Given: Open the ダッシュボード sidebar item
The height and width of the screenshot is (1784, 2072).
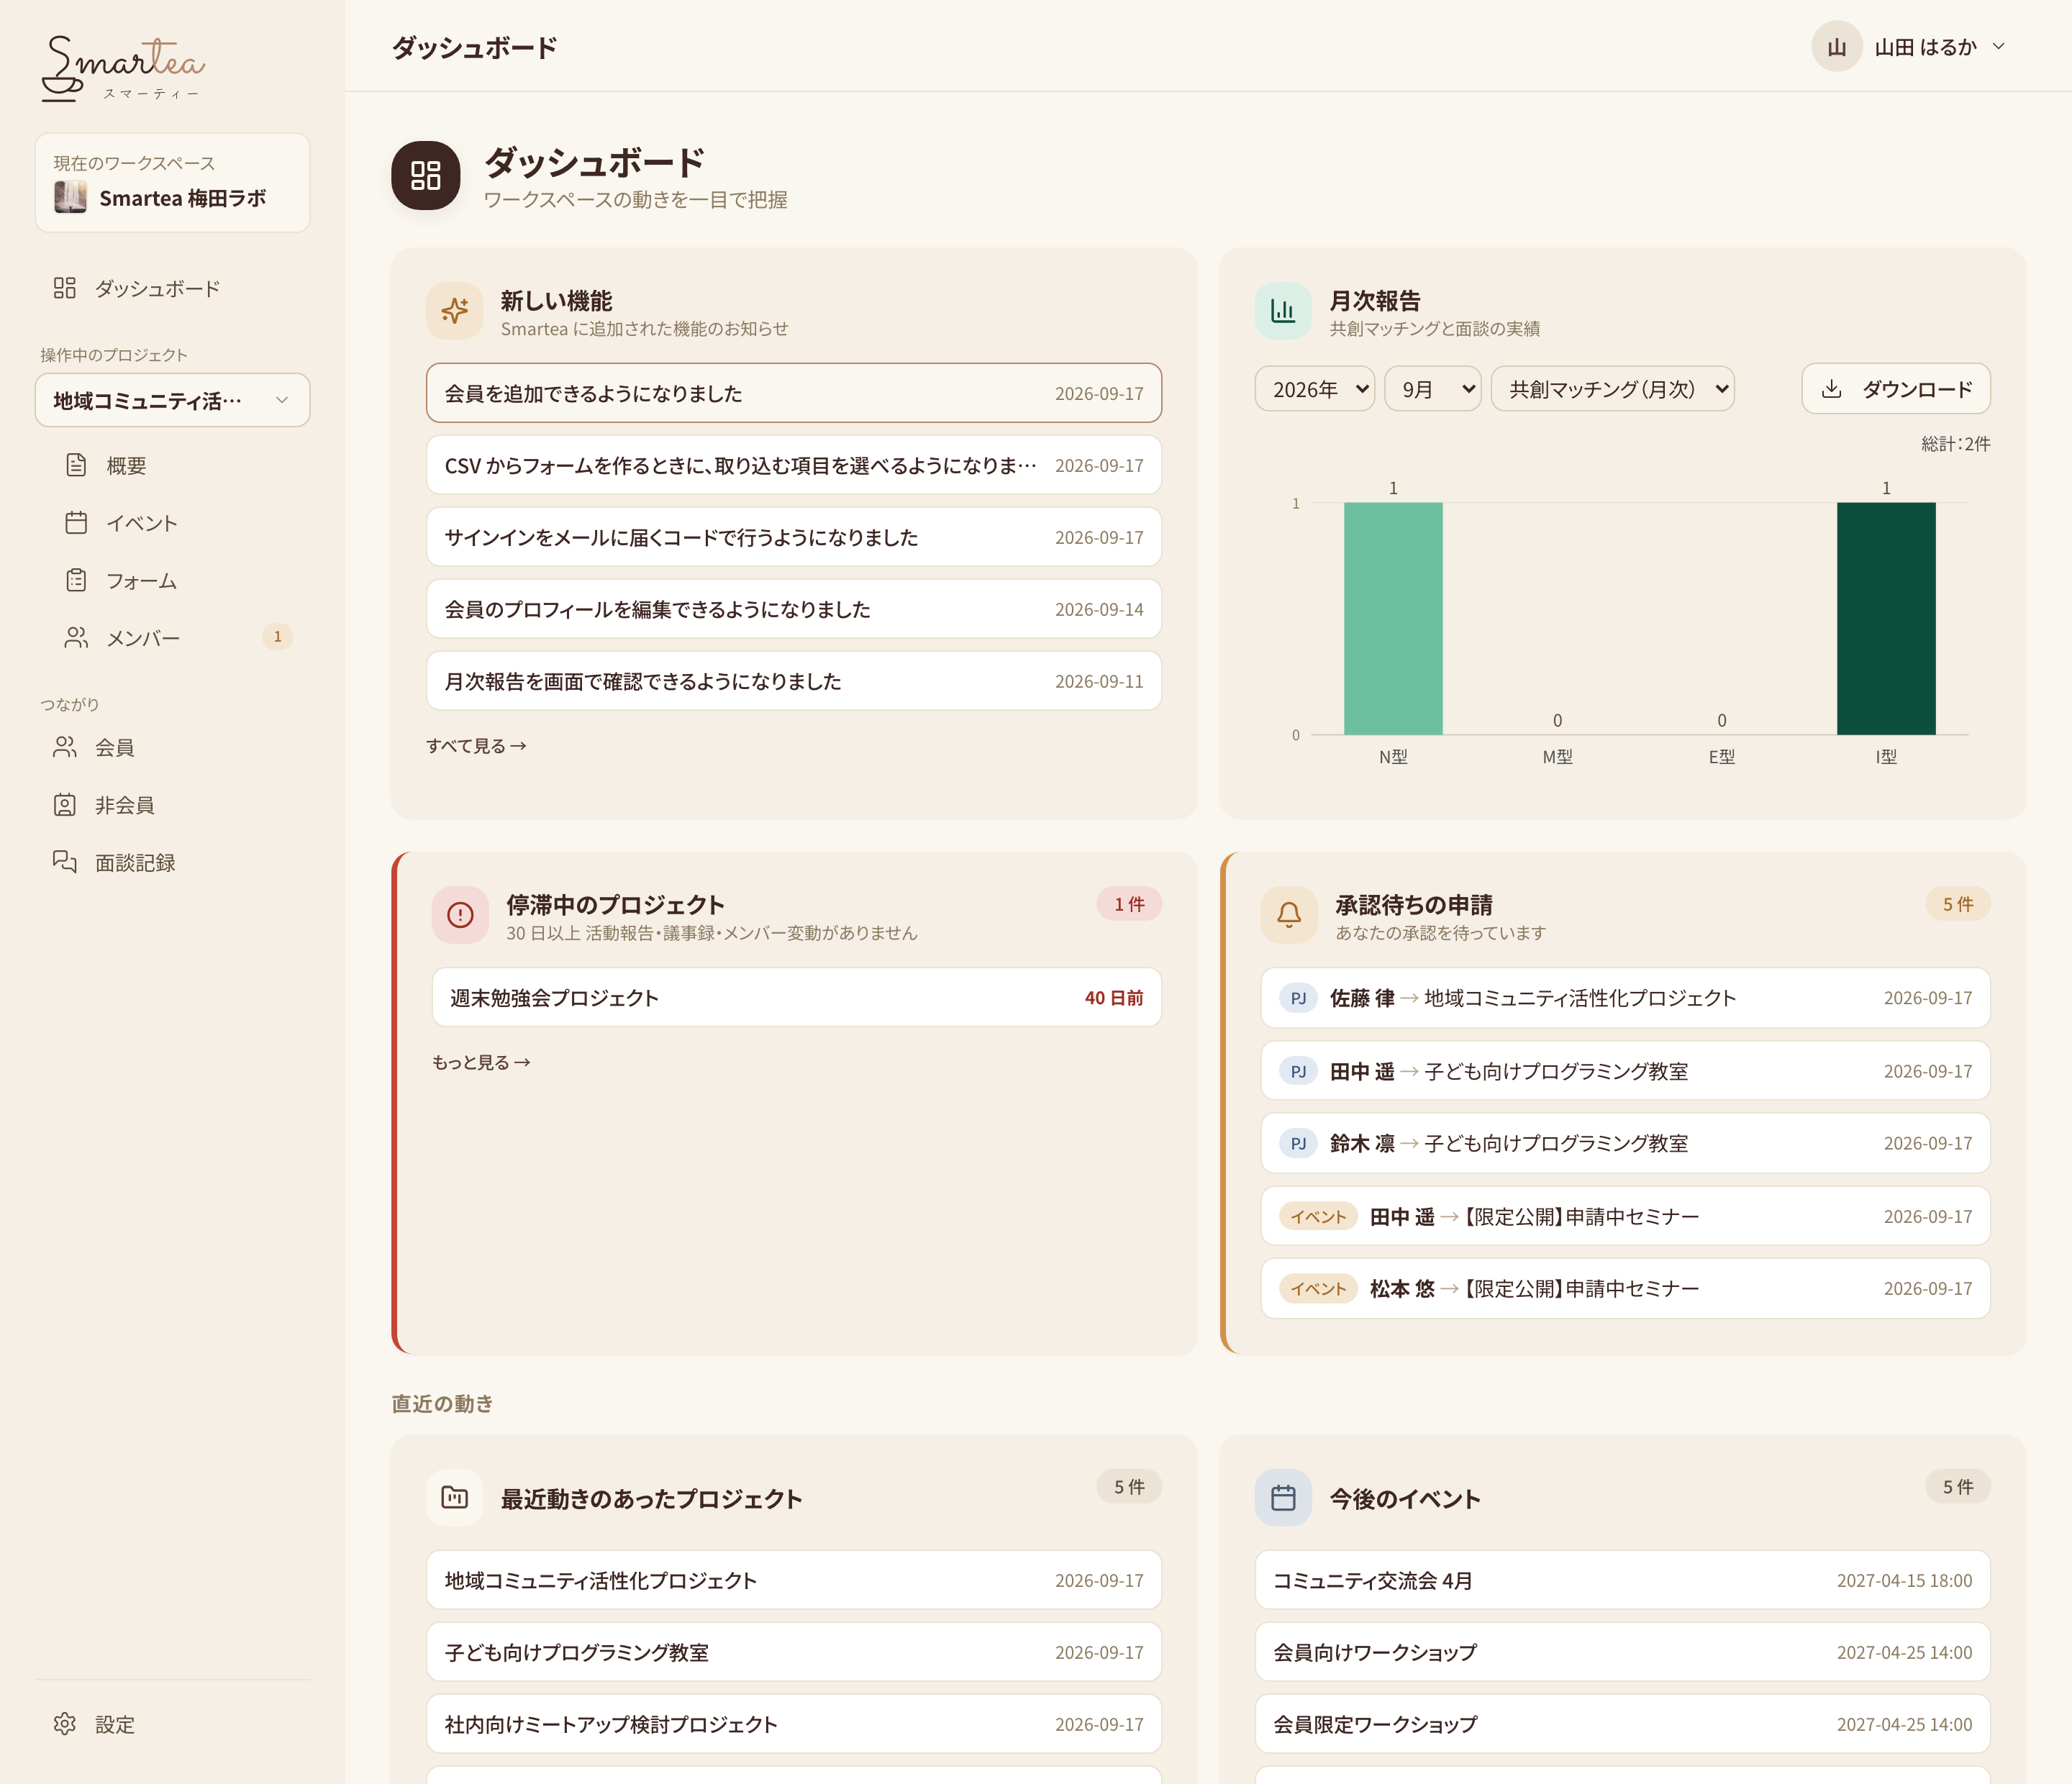Looking at the screenshot, I should (172, 288).
